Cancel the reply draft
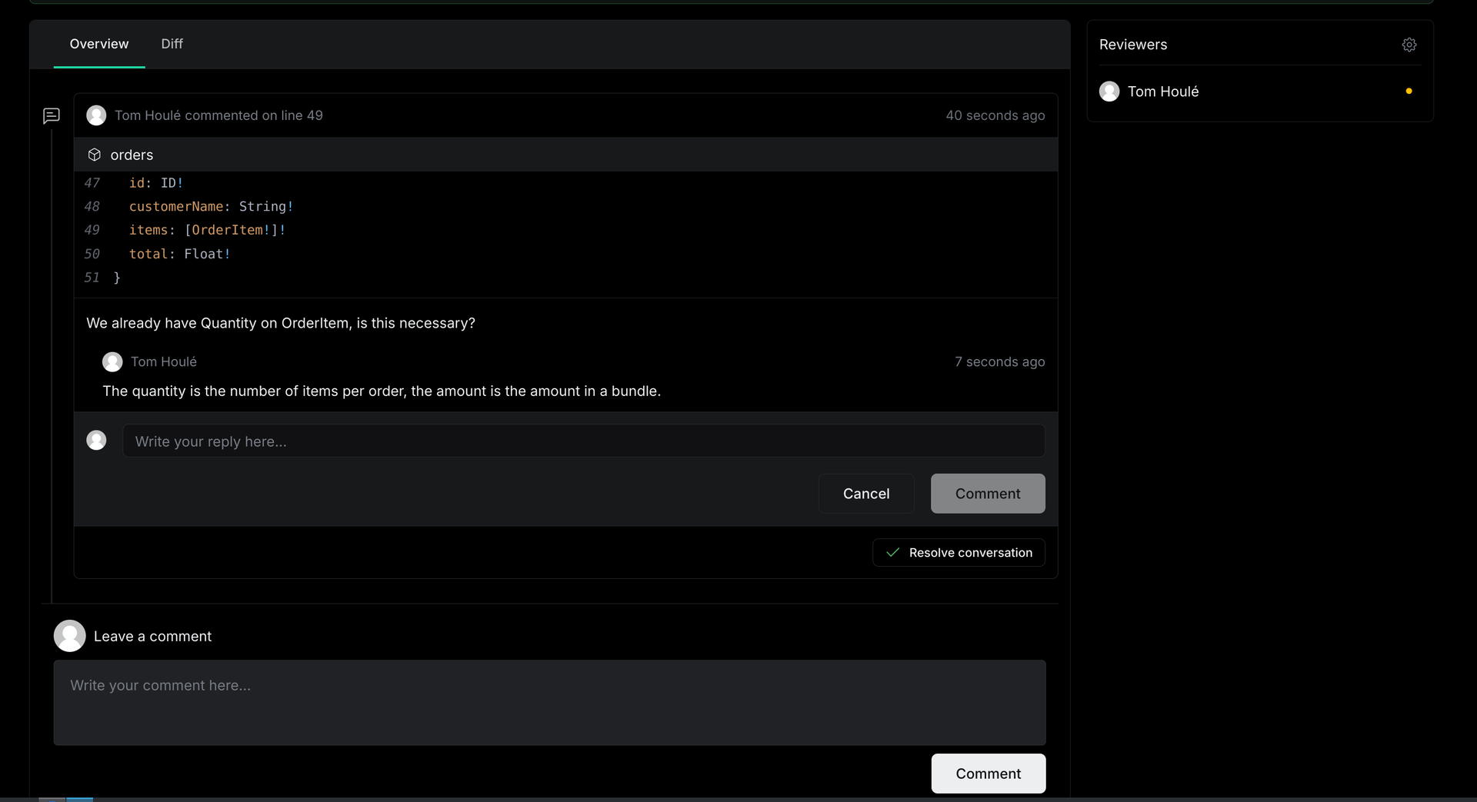 click(866, 494)
